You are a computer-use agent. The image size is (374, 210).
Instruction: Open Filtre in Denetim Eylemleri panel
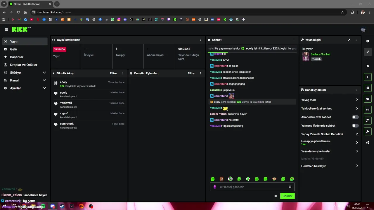pos(191,73)
